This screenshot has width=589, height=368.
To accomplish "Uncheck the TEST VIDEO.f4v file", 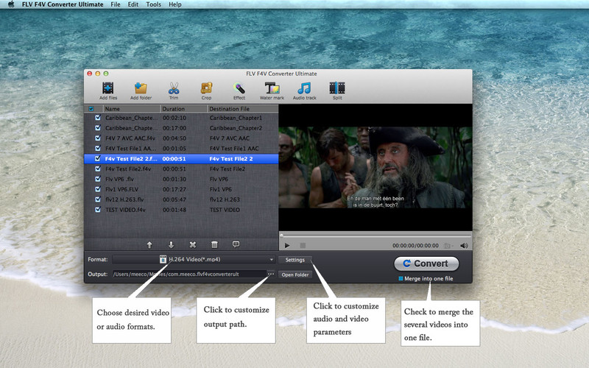I will click(x=98, y=210).
